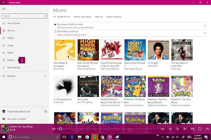The width and height of the screenshot is (211, 140).
Task: Open File Explorer from taskbar
Action: [x=79, y=137]
